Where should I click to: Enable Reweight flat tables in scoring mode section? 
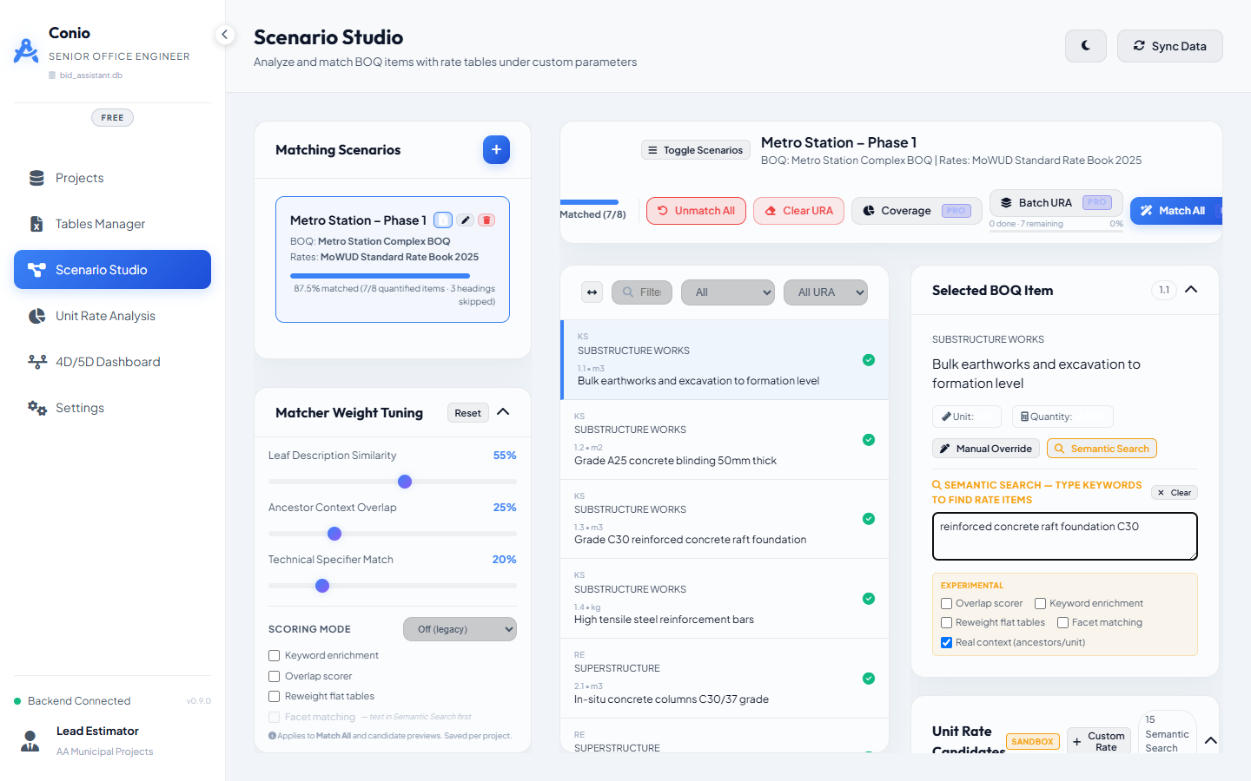[275, 697]
